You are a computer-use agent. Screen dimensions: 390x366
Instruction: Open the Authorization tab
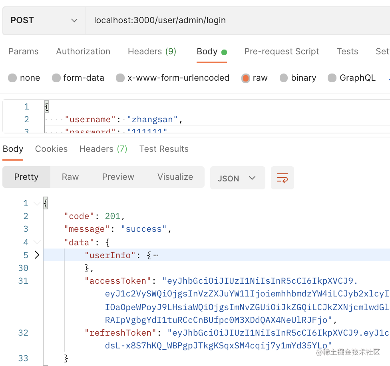(83, 52)
